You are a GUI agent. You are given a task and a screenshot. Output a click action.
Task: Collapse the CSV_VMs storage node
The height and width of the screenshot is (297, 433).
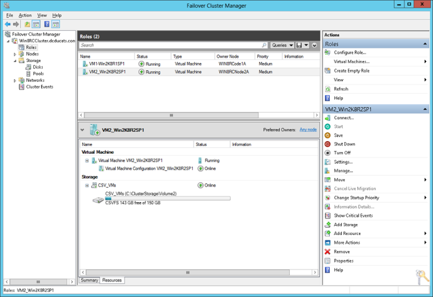click(87, 186)
